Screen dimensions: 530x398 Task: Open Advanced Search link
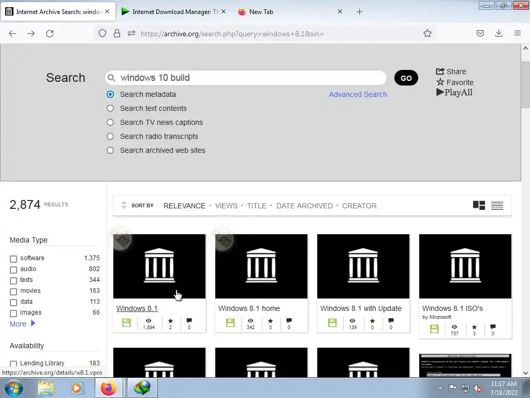358,94
